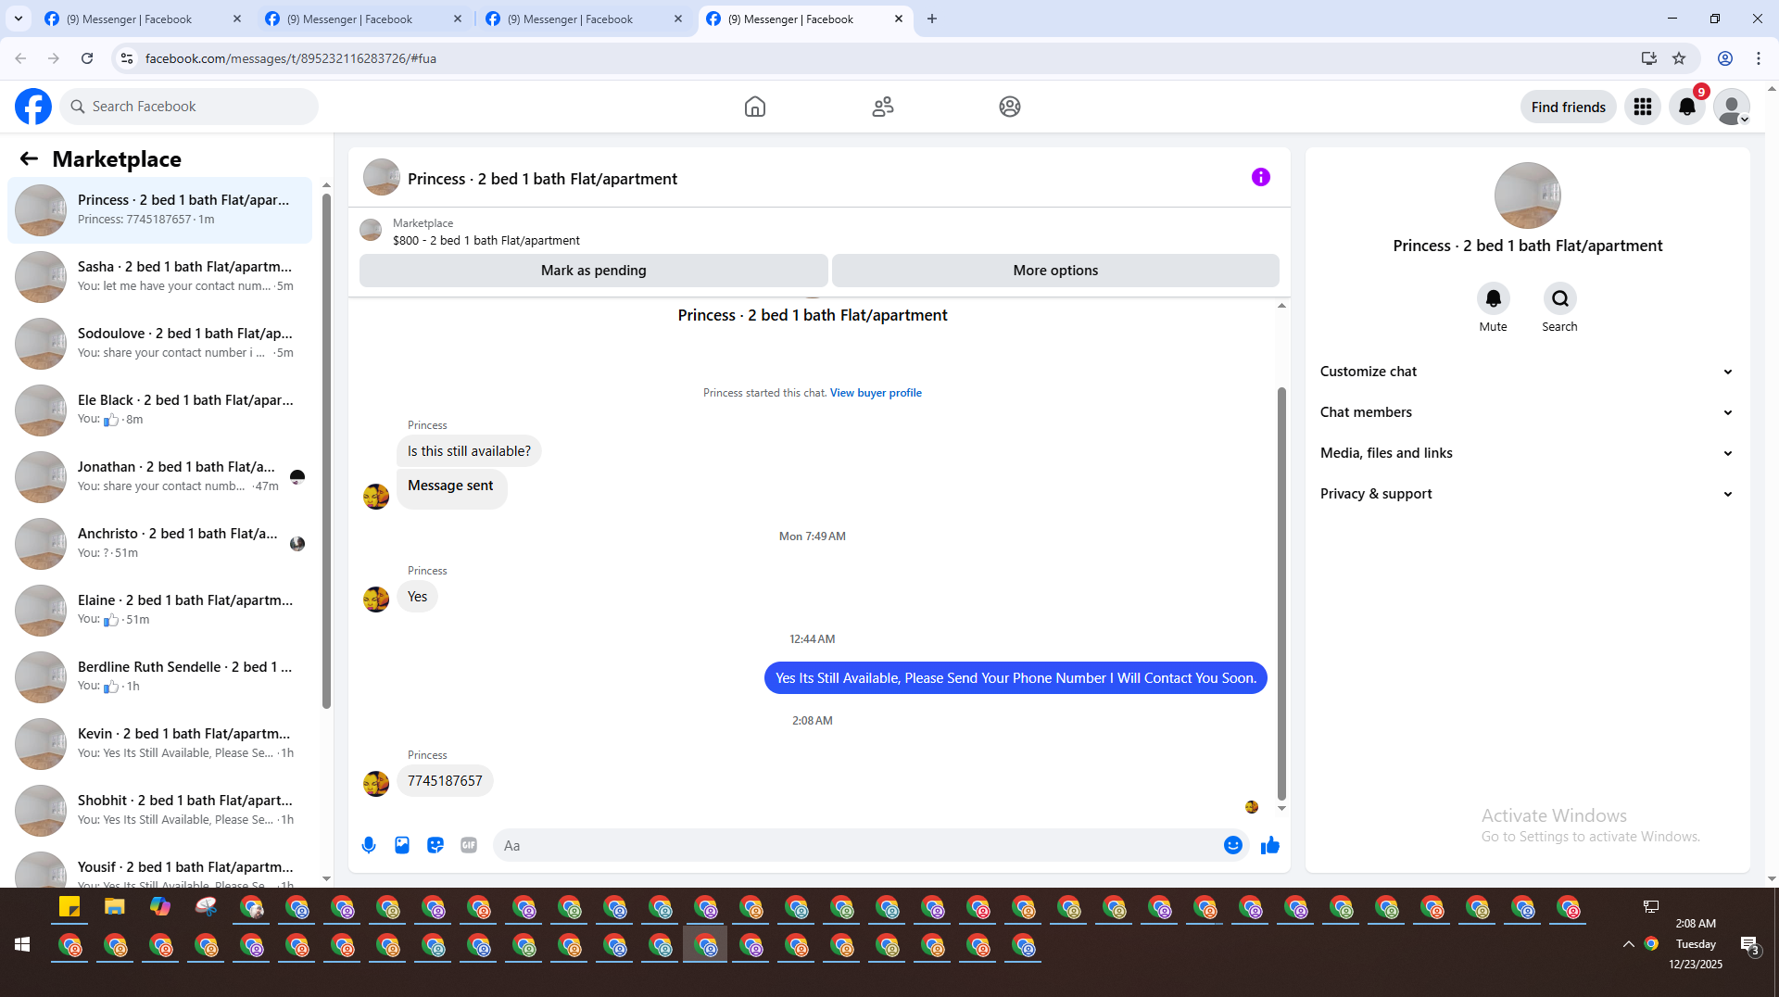Open the Facebook logo home link
The width and height of the screenshot is (1779, 997).
(33, 107)
